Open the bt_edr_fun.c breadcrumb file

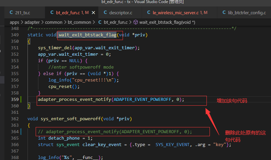(115, 22)
